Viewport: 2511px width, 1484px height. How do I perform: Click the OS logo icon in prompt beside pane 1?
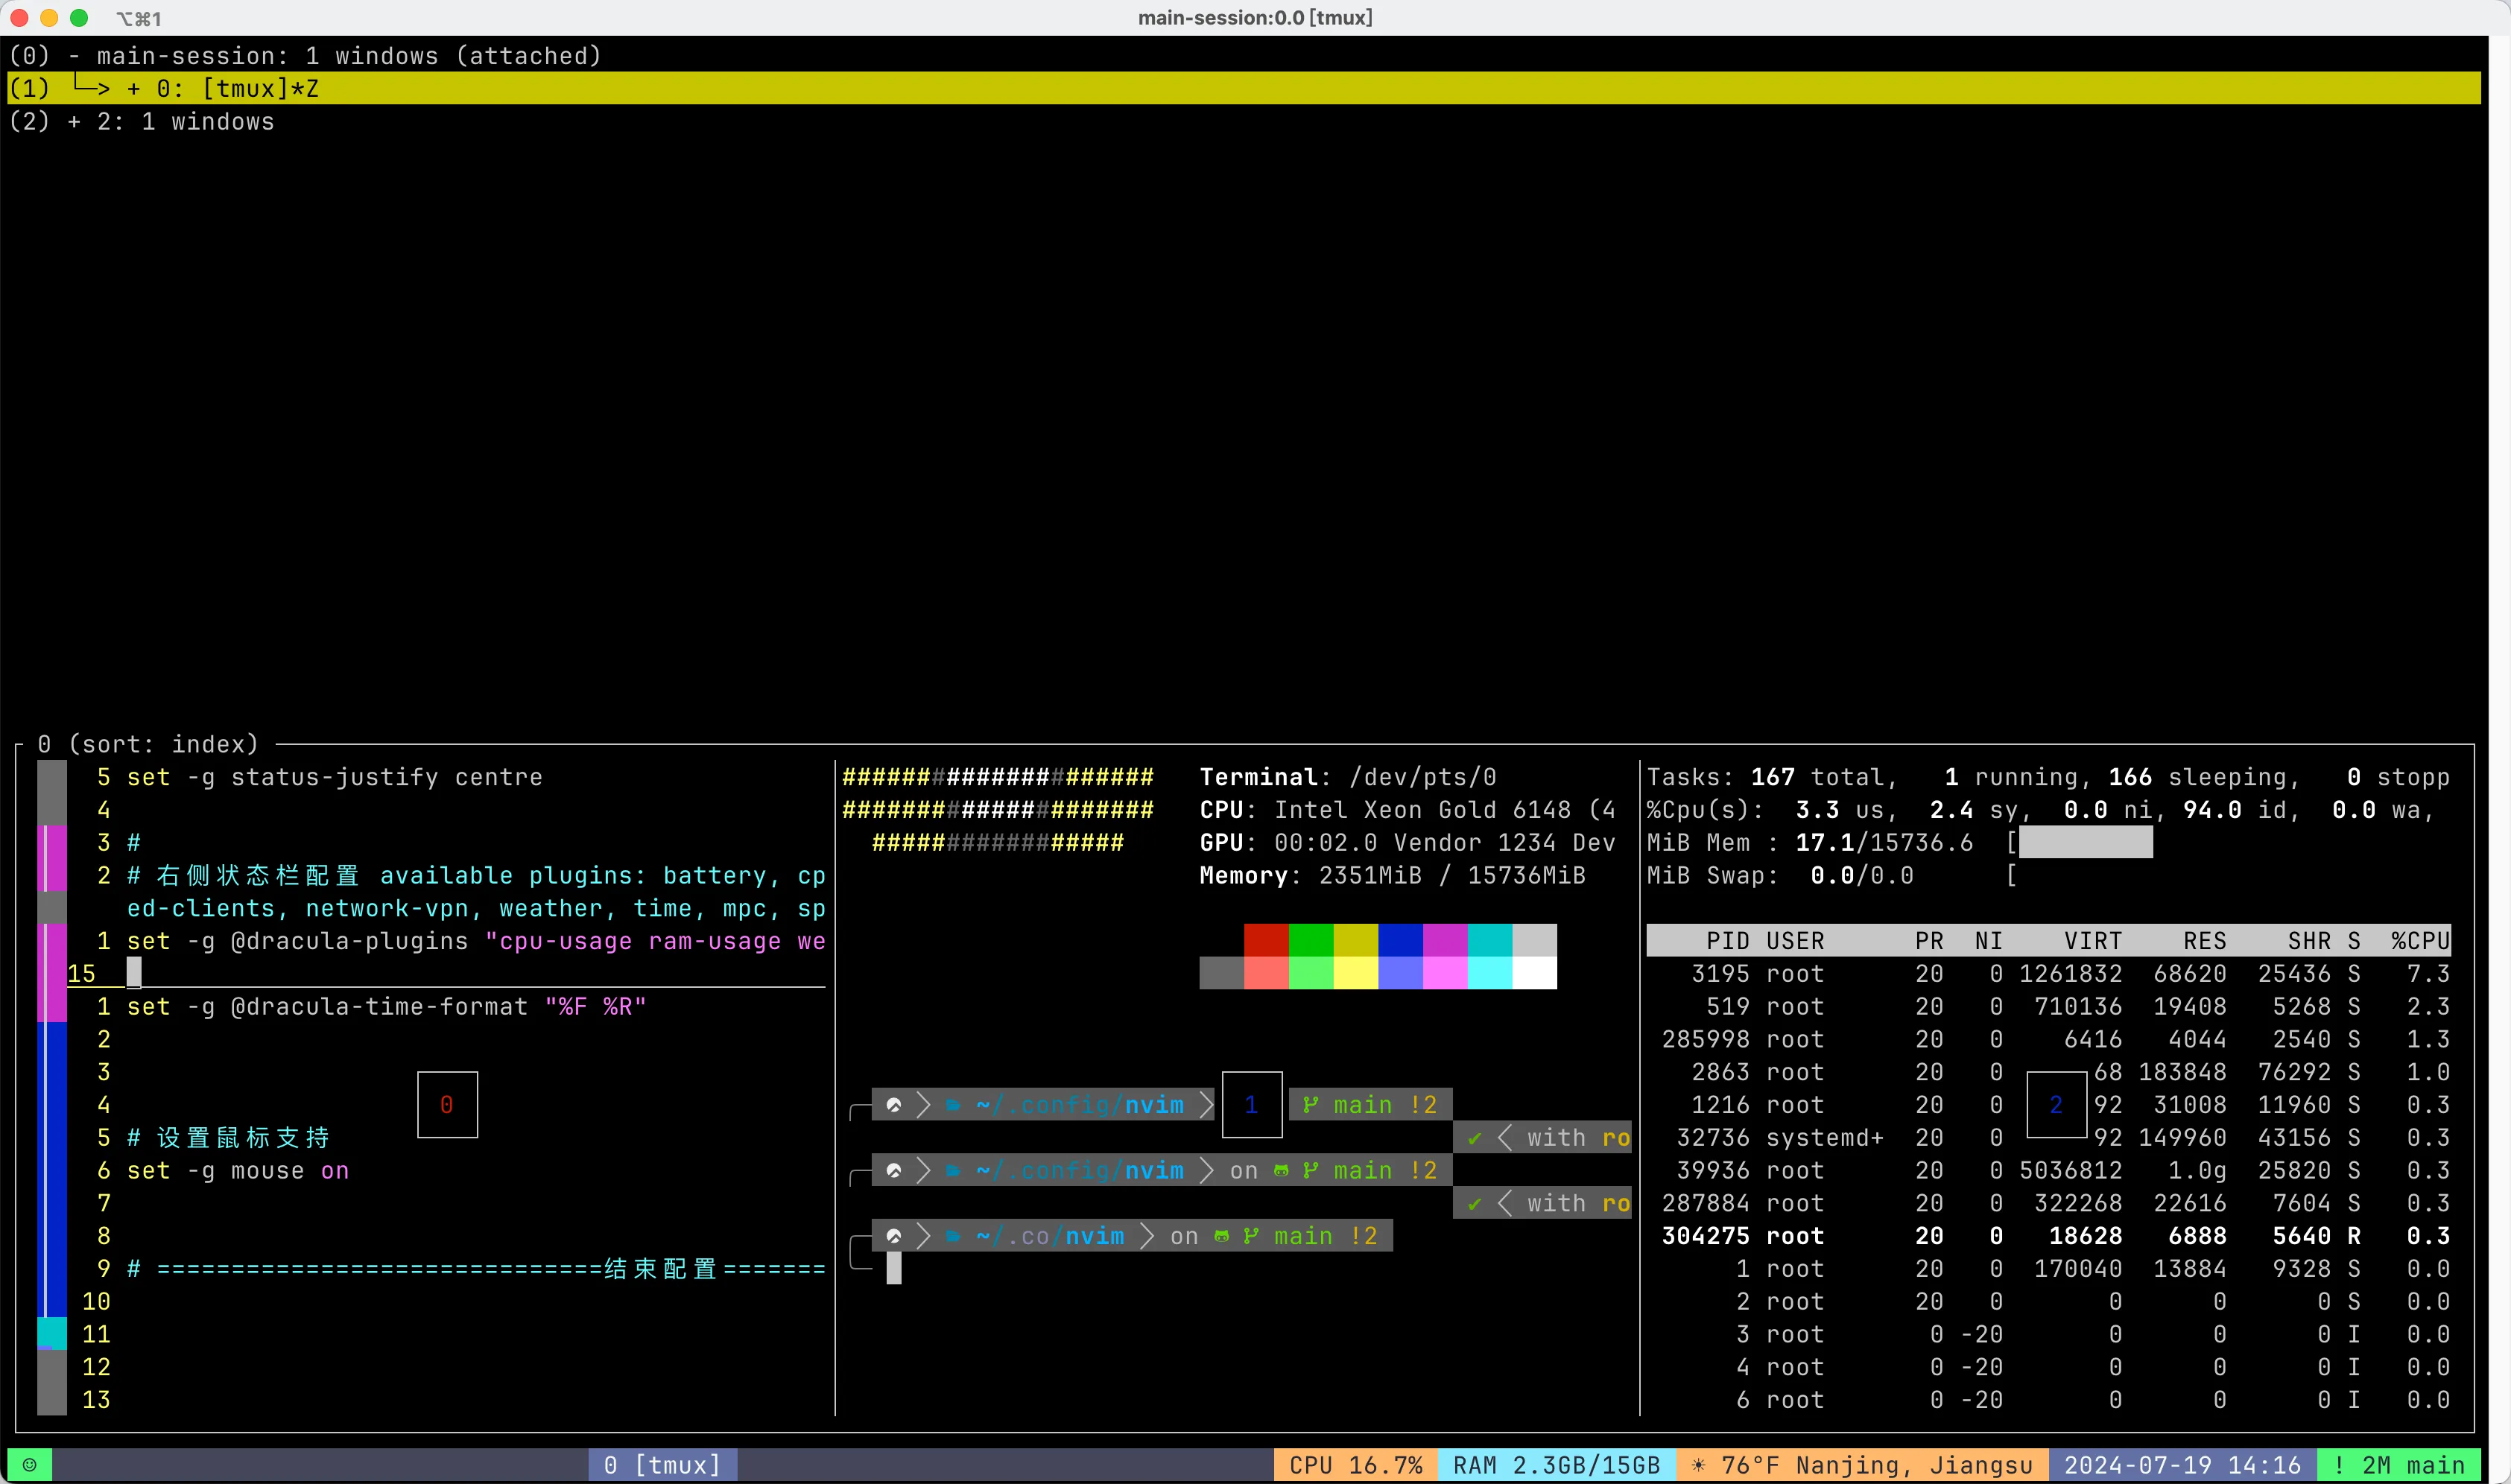(894, 1105)
